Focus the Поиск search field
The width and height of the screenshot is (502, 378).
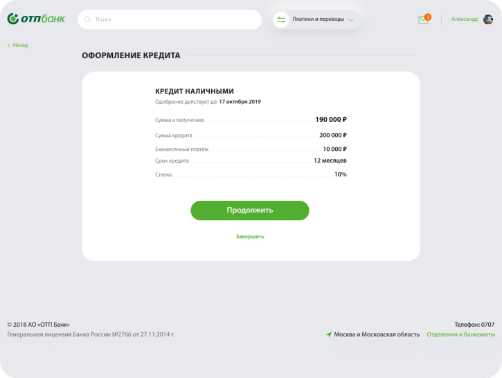point(173,19)
